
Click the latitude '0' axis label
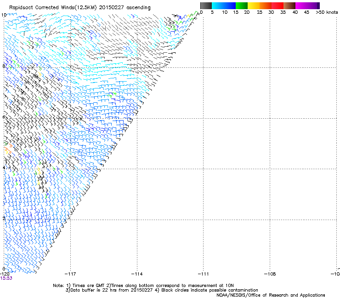click(4, 269)
